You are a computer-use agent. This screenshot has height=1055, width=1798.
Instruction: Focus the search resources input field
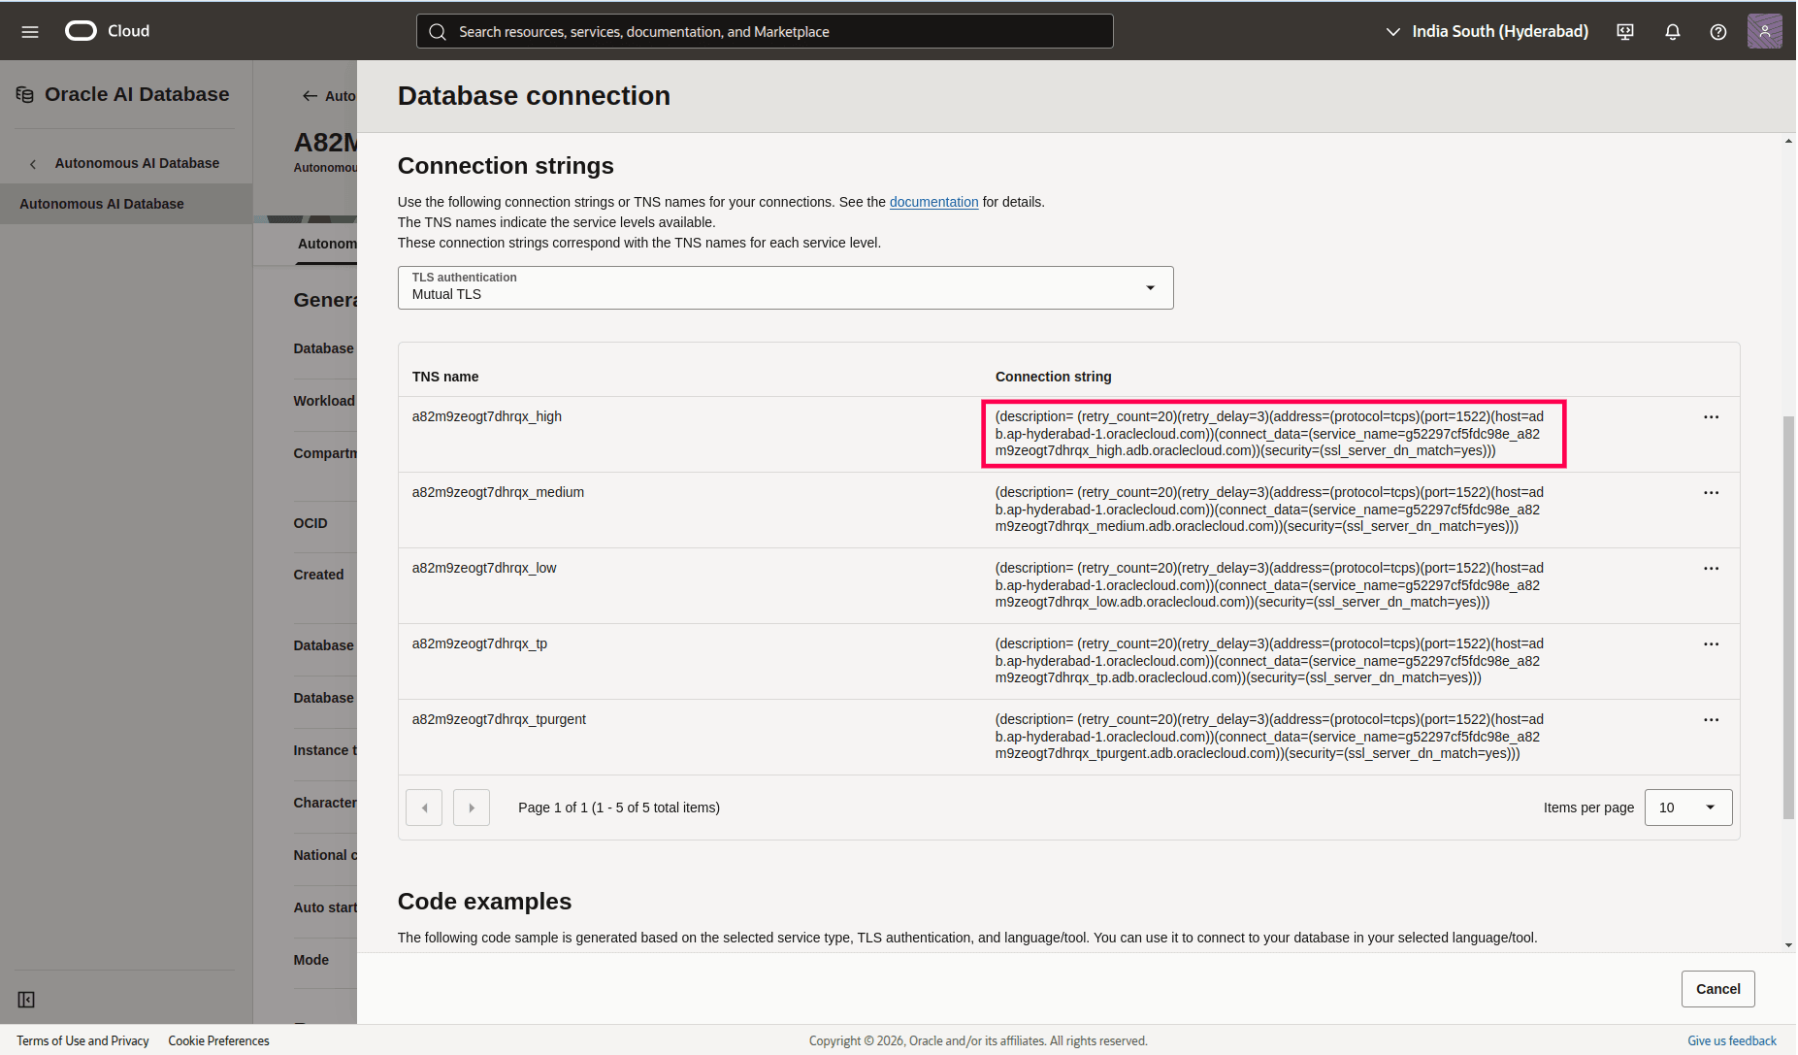[x=765, y=32]
